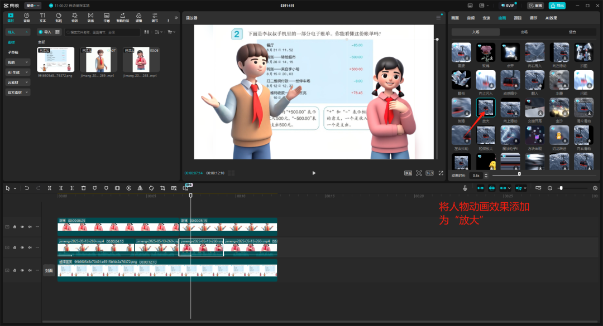Toggle visibility eye on the top video track
The height and width of the screenshot is (326, 603).
[22, 227]
